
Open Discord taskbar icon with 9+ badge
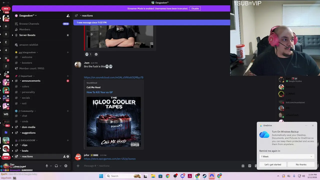point(182,176)
